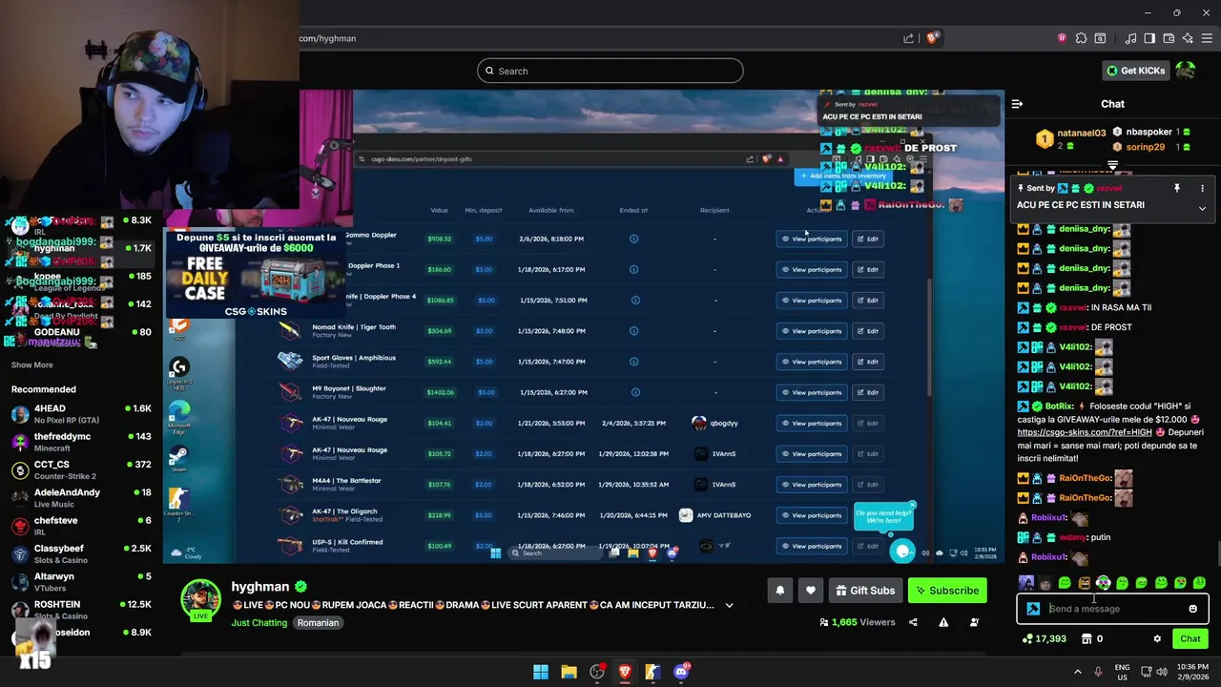The height and width of the screenshot is (687, 1221).
Task: Open File Explorer from the taskbar
Action: 569,672
